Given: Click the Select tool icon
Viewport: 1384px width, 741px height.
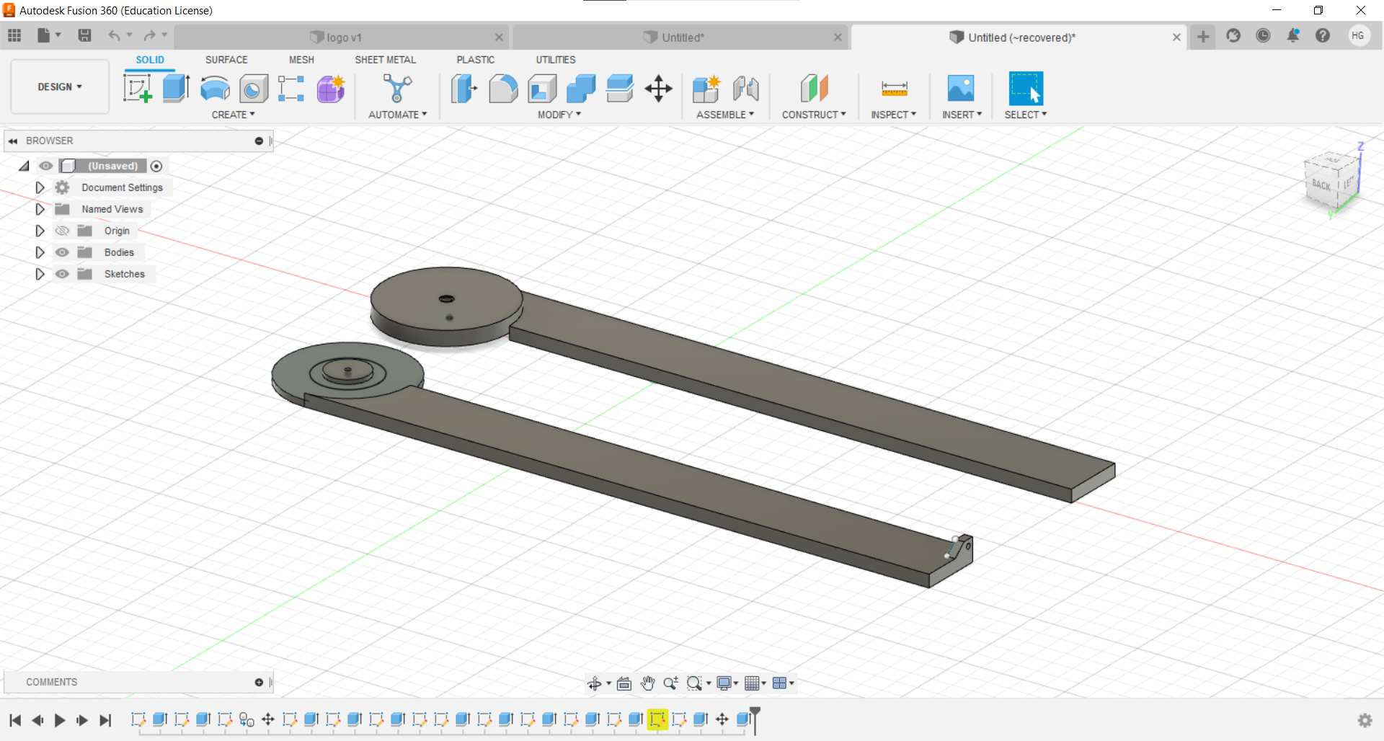Looking at the screenshot, I should coord(1026,89).
